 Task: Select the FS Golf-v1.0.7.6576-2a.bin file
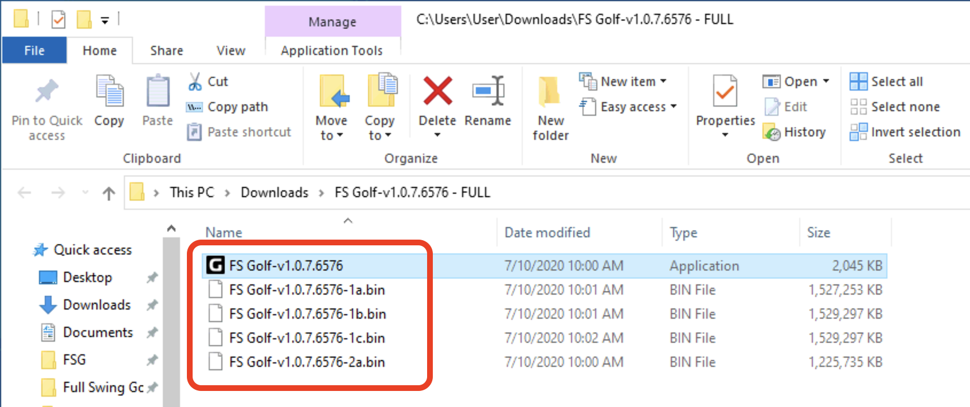tap(307, 362)
